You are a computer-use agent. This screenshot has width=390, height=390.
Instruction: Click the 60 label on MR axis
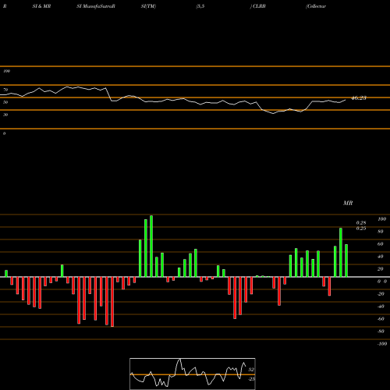click(380, 244)
